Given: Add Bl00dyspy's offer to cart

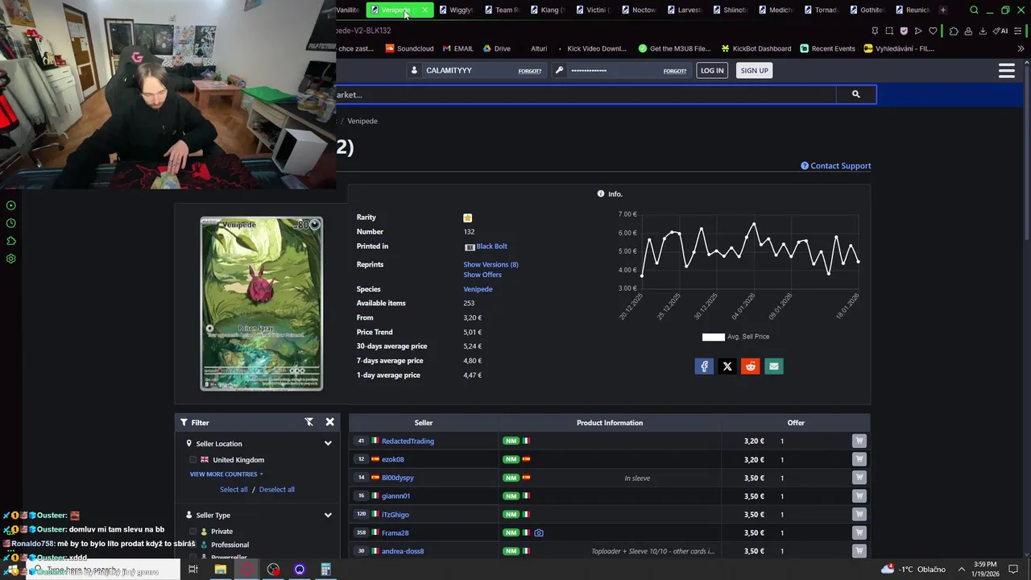Looking at the screenshot, I should (x=859, y=478).
